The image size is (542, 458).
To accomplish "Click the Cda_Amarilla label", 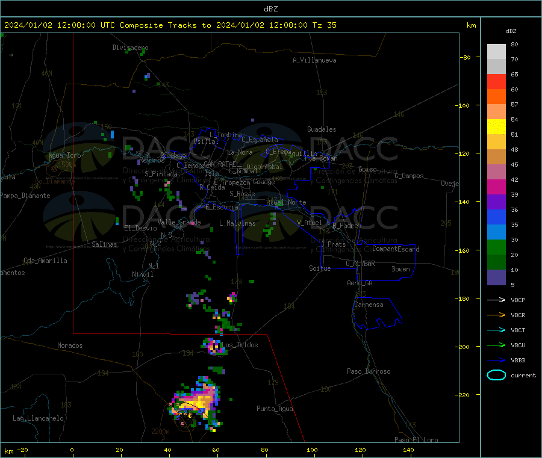I will (45, 261).
